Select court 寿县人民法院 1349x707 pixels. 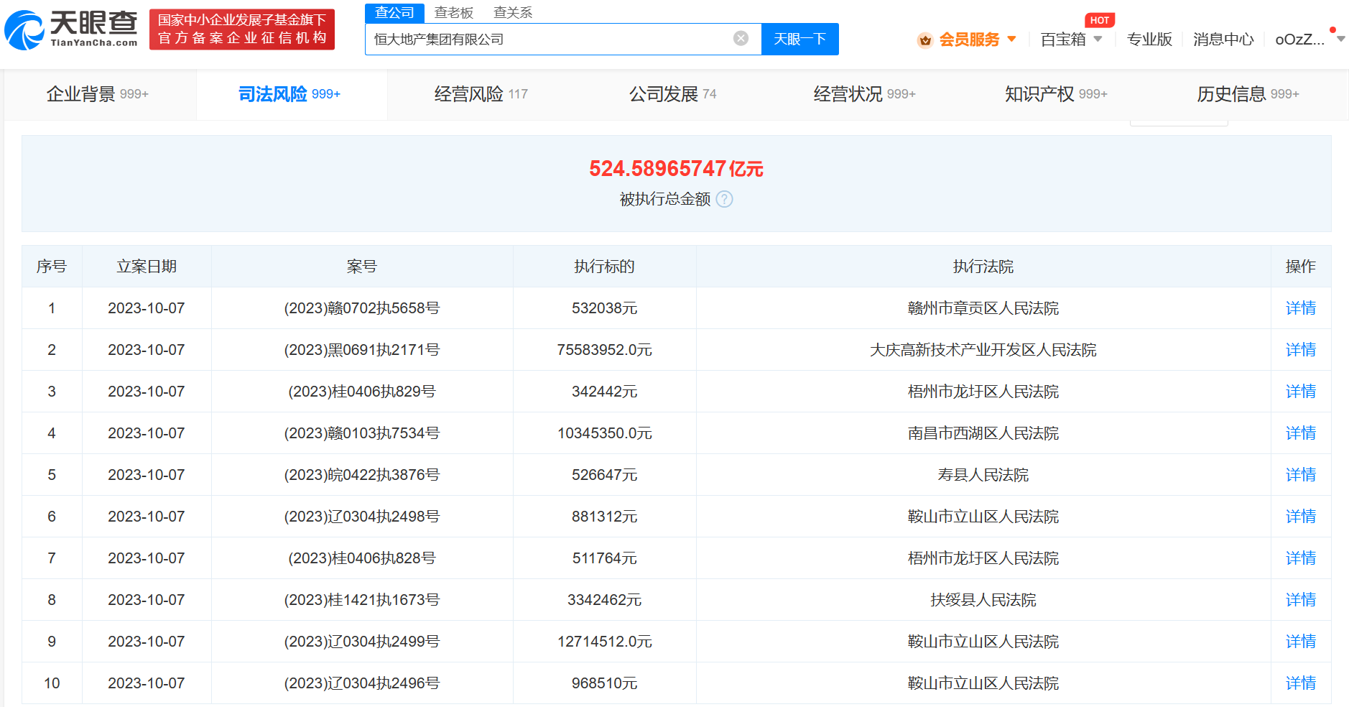click(x=983, y=475)
